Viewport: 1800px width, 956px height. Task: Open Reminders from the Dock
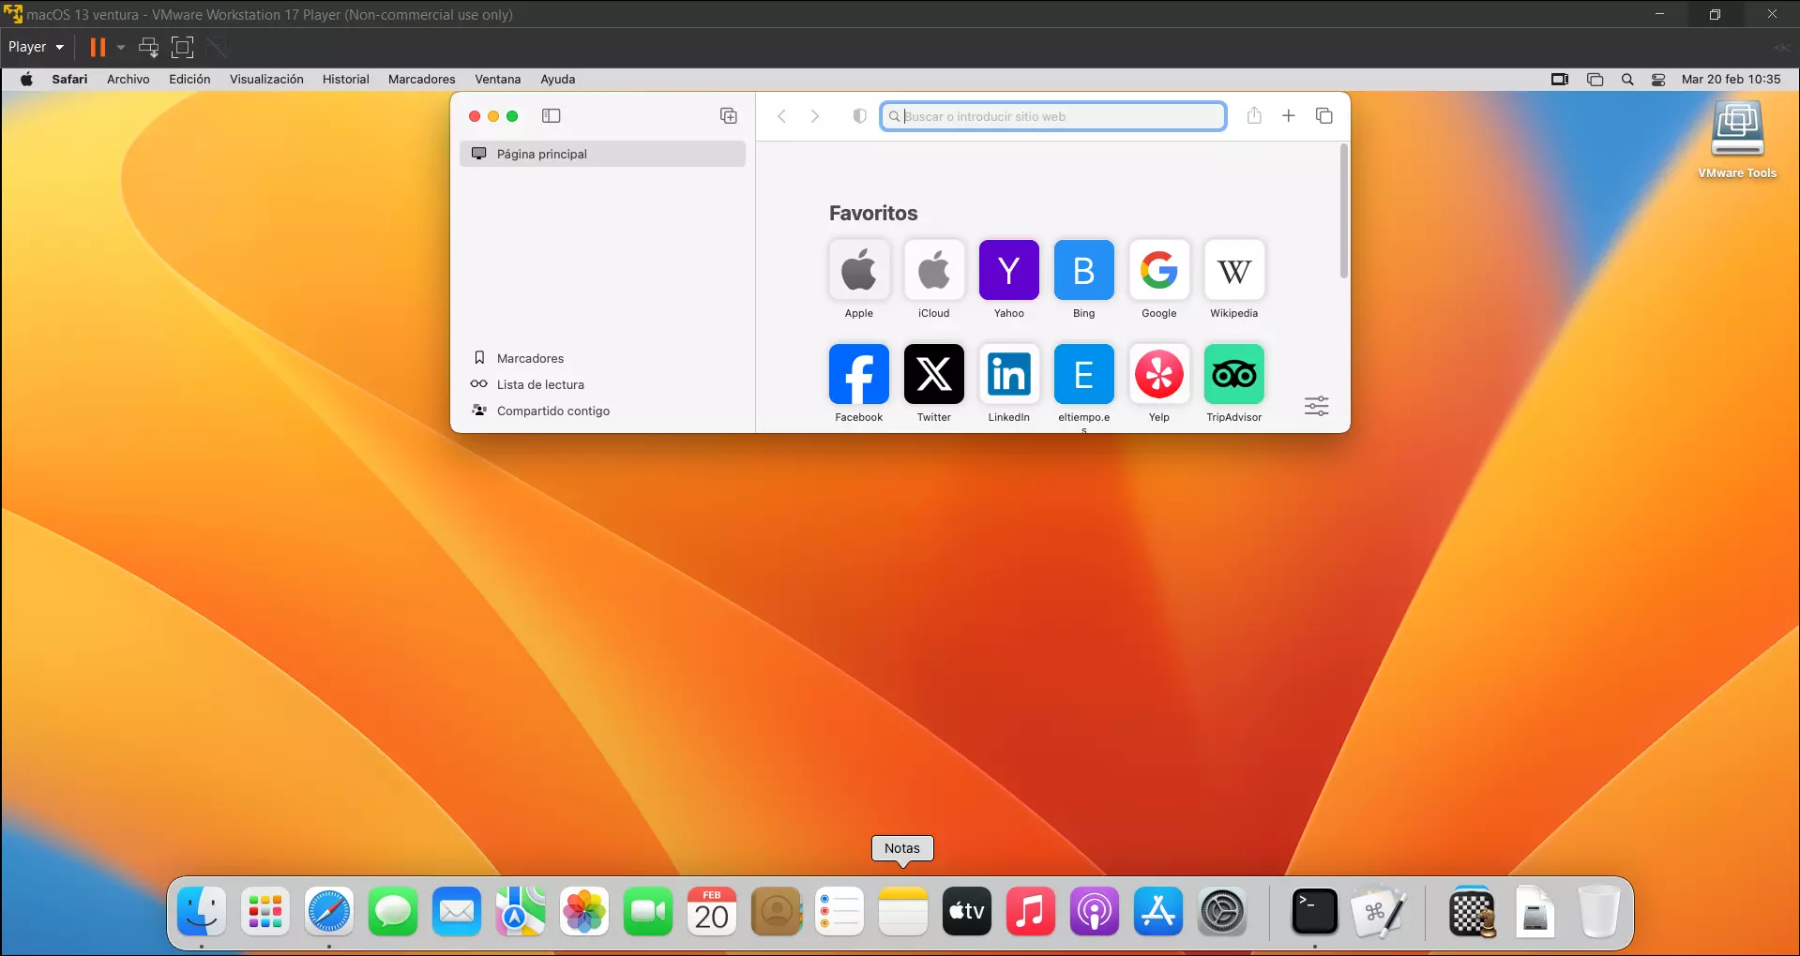(839, 911)
